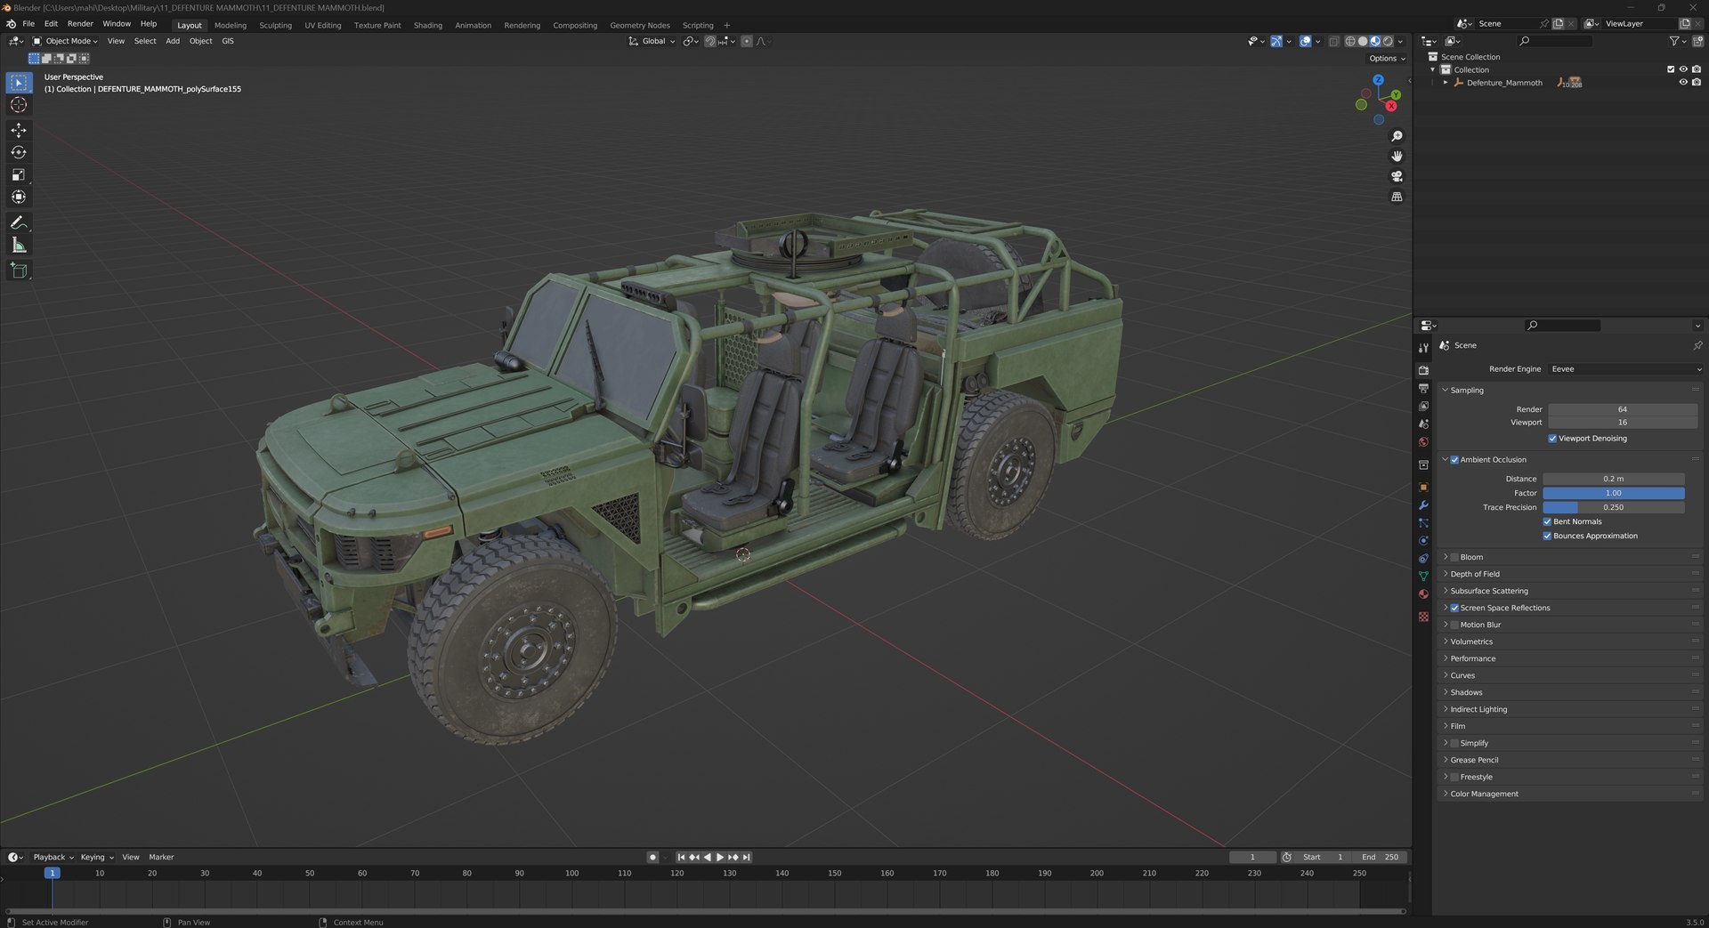The image size is (1709, 928).
Task: Open the View Layer properties tab
Action: coord(1423,407)
